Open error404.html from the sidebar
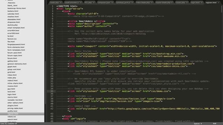Screen dimensions: 223x125 click(x=13, y=31)
